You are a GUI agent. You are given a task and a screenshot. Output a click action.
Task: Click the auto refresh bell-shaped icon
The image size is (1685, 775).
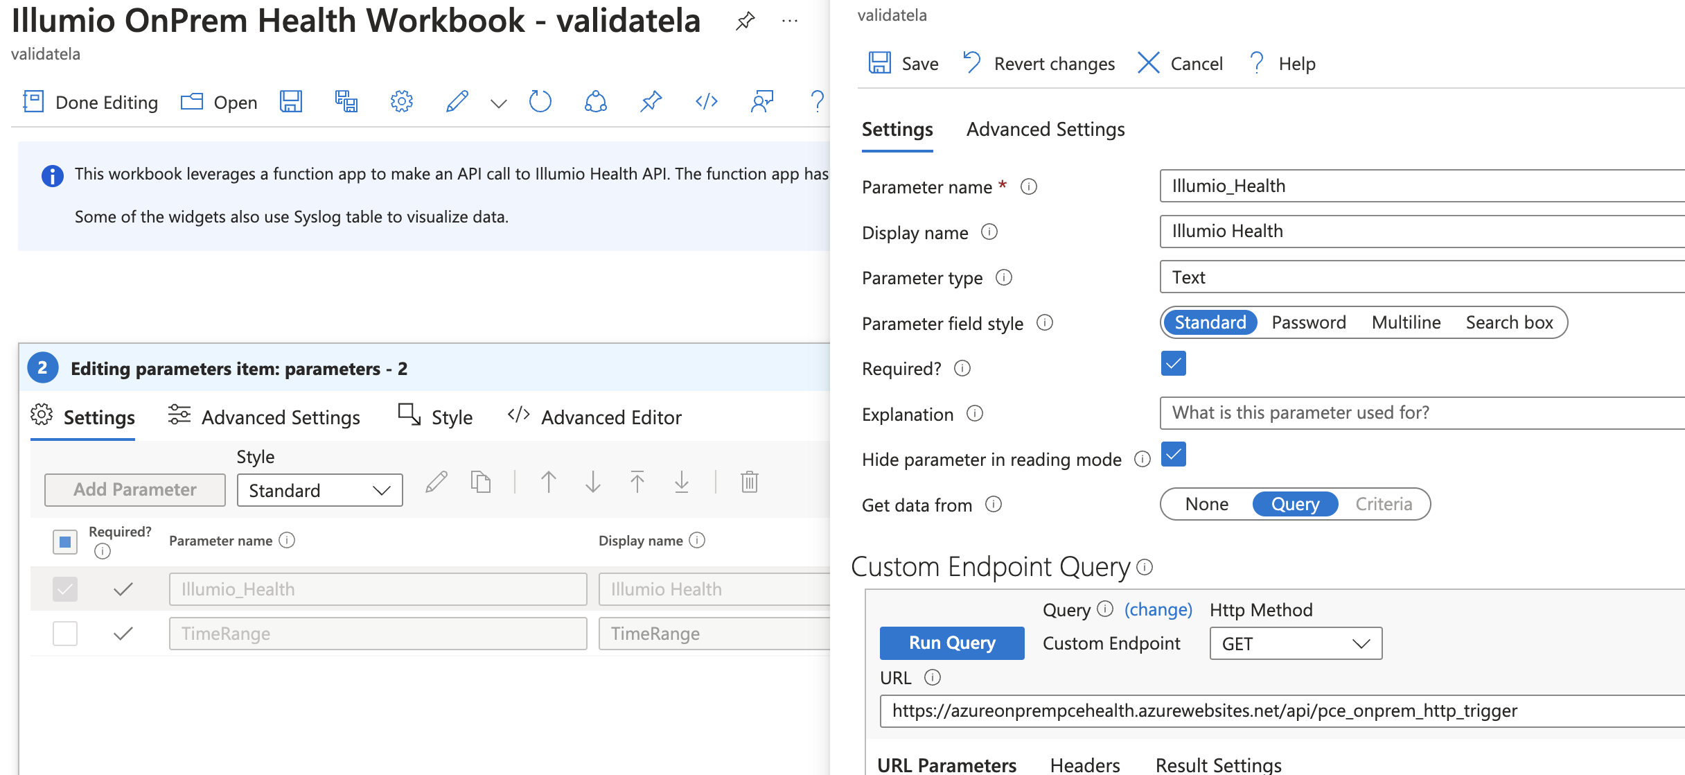(x=596, y=102)
